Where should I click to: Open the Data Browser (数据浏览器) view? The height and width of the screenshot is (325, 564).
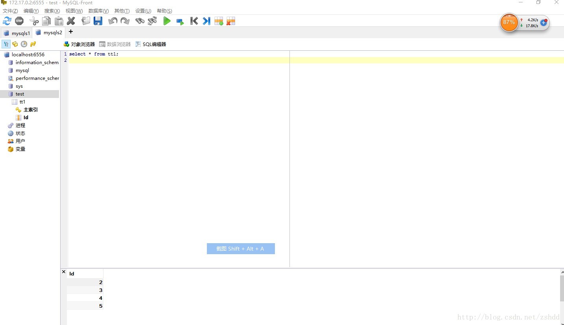[115, 44]
